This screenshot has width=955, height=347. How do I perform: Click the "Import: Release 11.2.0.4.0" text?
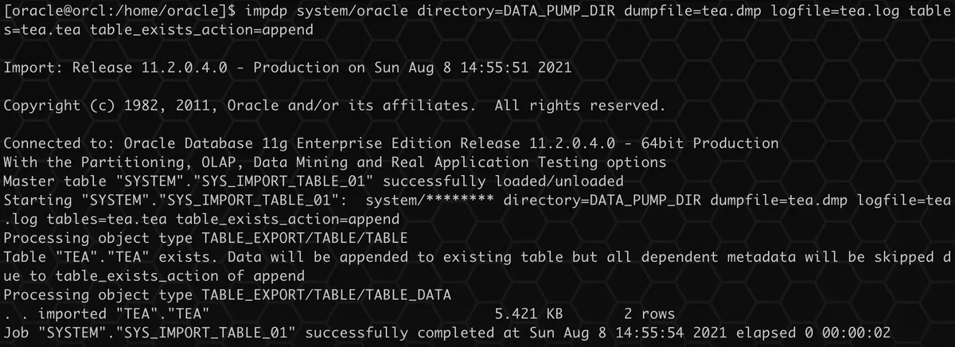[116, 68]
